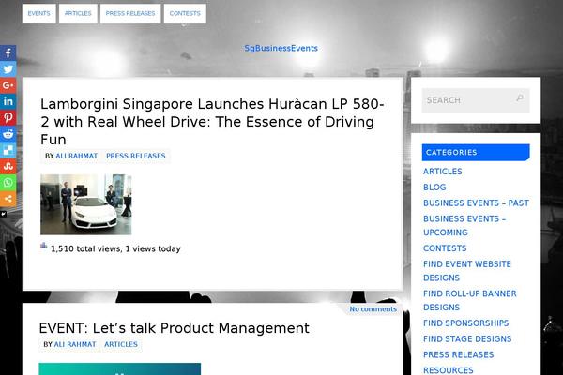Bookmark with the Delicious icon
Screen dimensions: 563x375
coord(8,150)
